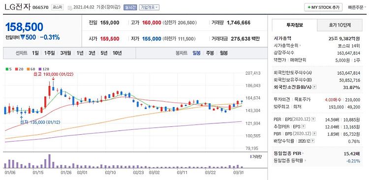
Task: Click the 최저 135,000 (01/12) chart marker
Action: point(40,122)
